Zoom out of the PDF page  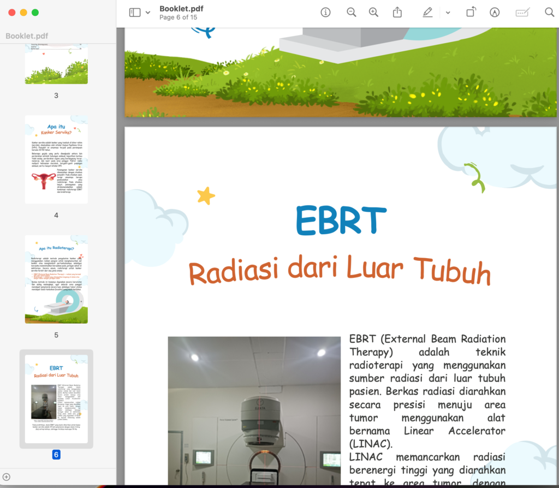[352, 13]
